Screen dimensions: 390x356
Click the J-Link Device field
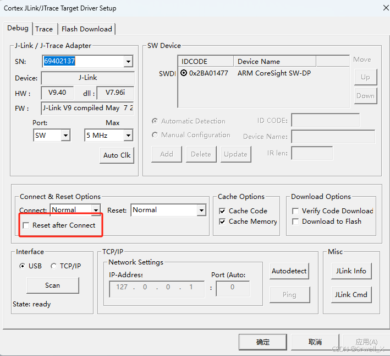coord(88,78)
